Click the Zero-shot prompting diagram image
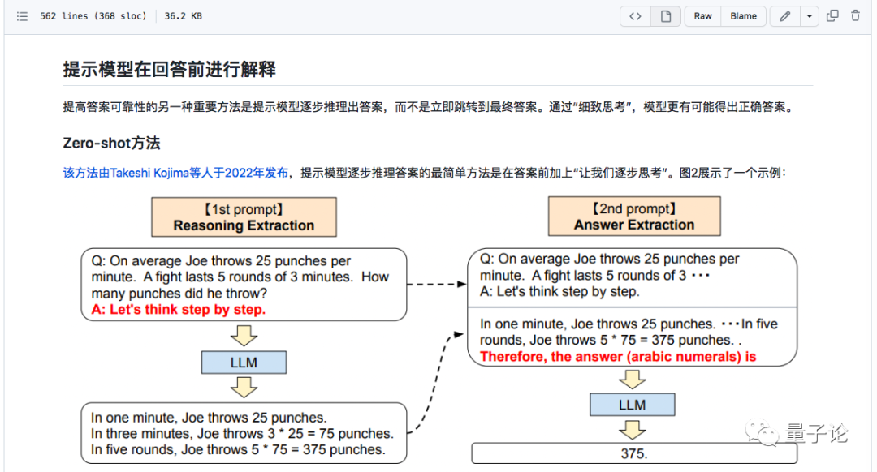 coord(439,329)
